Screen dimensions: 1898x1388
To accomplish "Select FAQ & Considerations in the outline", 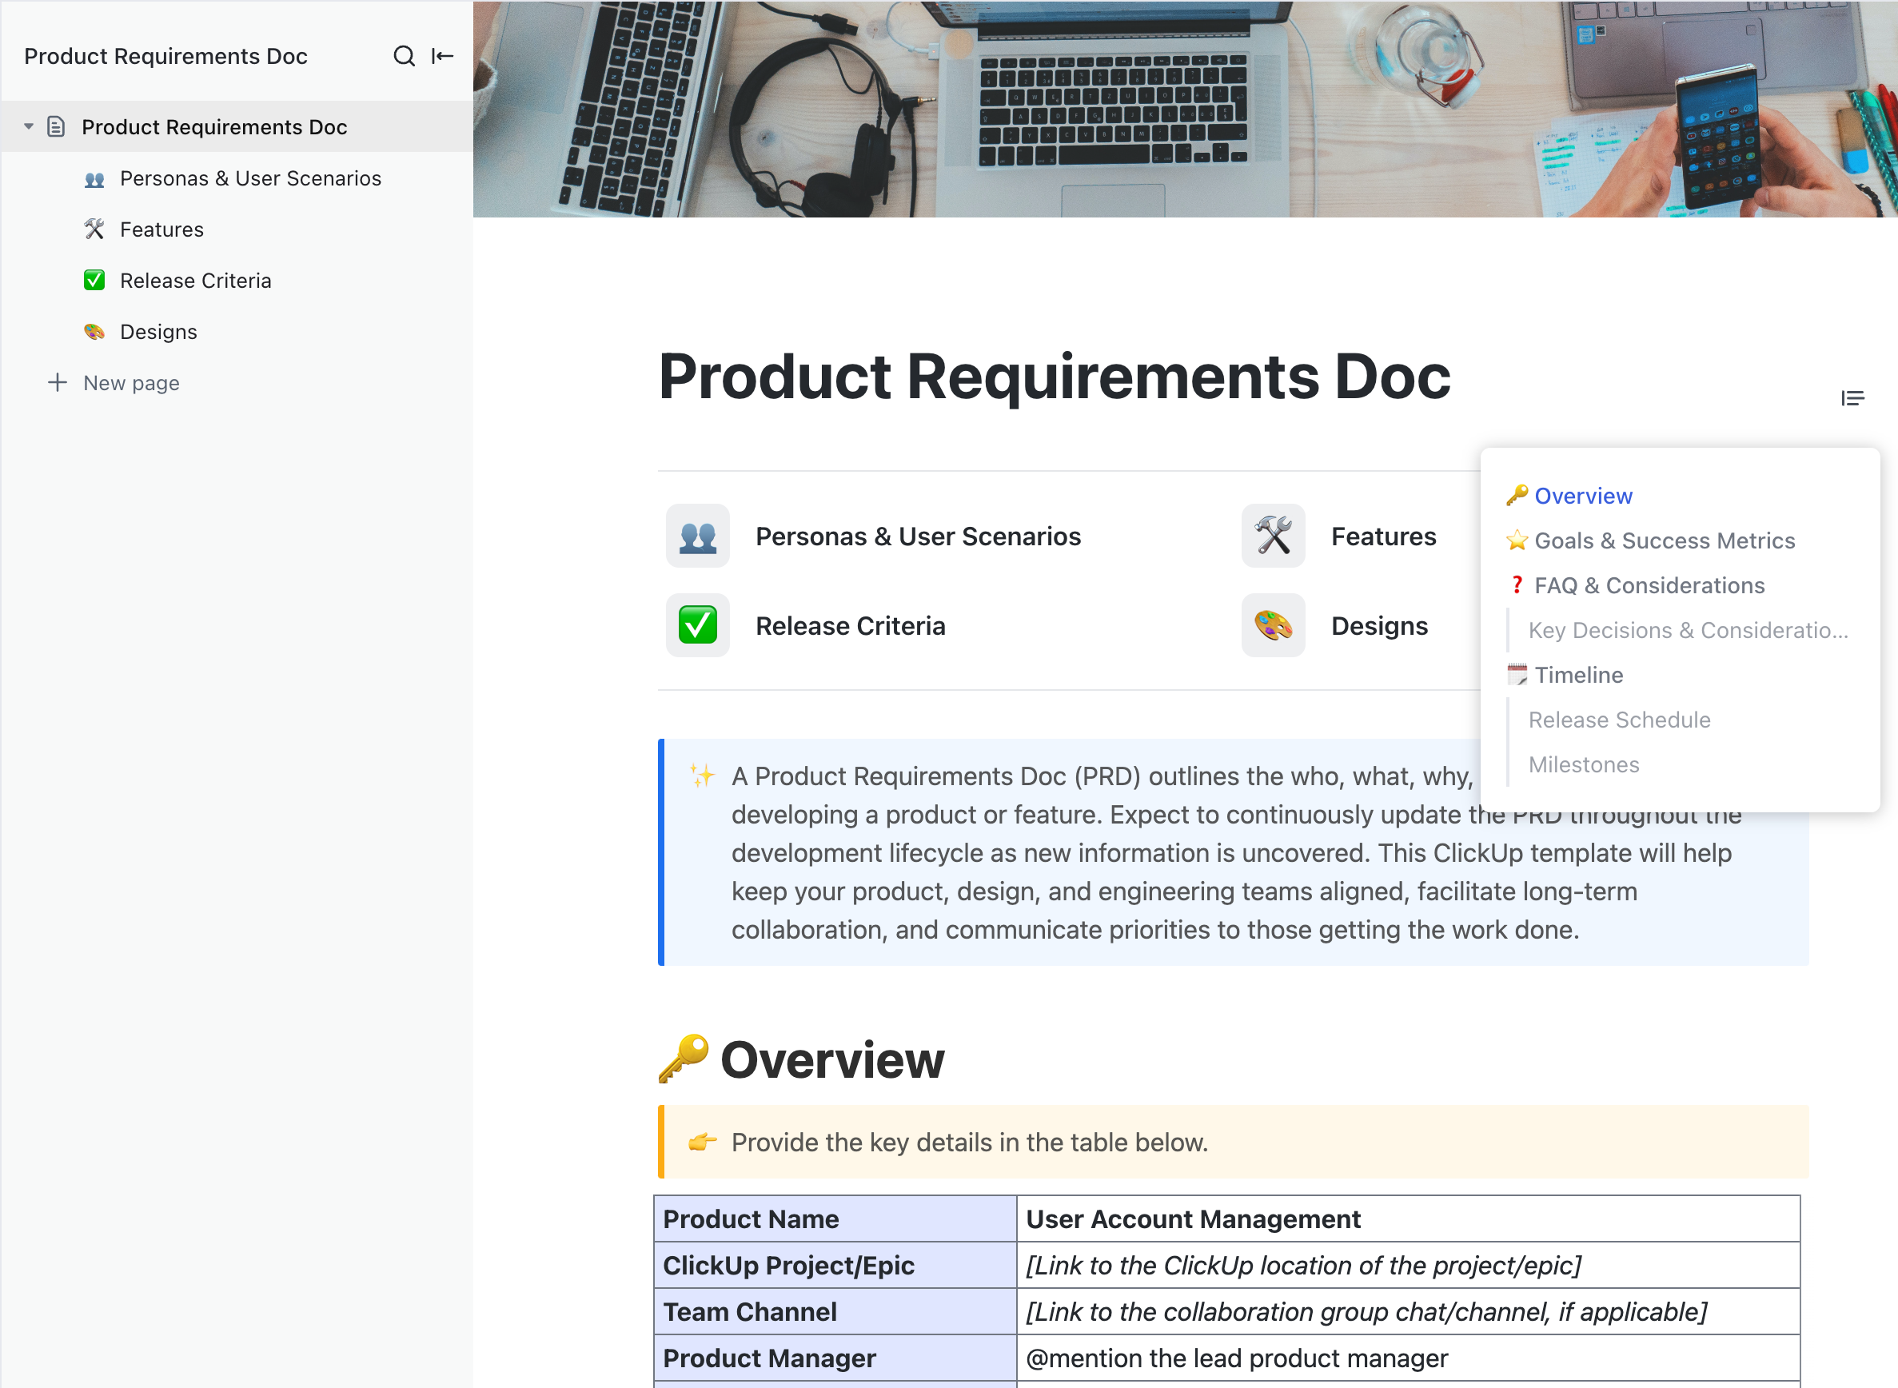I will point(1649,584).
